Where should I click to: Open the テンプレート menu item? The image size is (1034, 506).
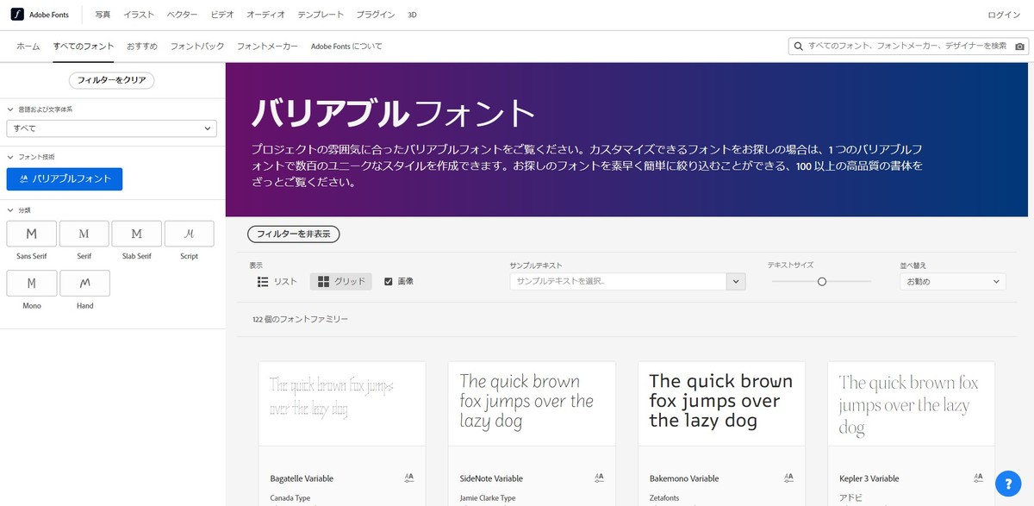pyautogui.click(x=321, y=15)
